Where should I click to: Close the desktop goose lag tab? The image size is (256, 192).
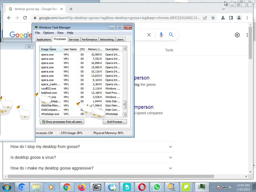(x=61, y=9)
